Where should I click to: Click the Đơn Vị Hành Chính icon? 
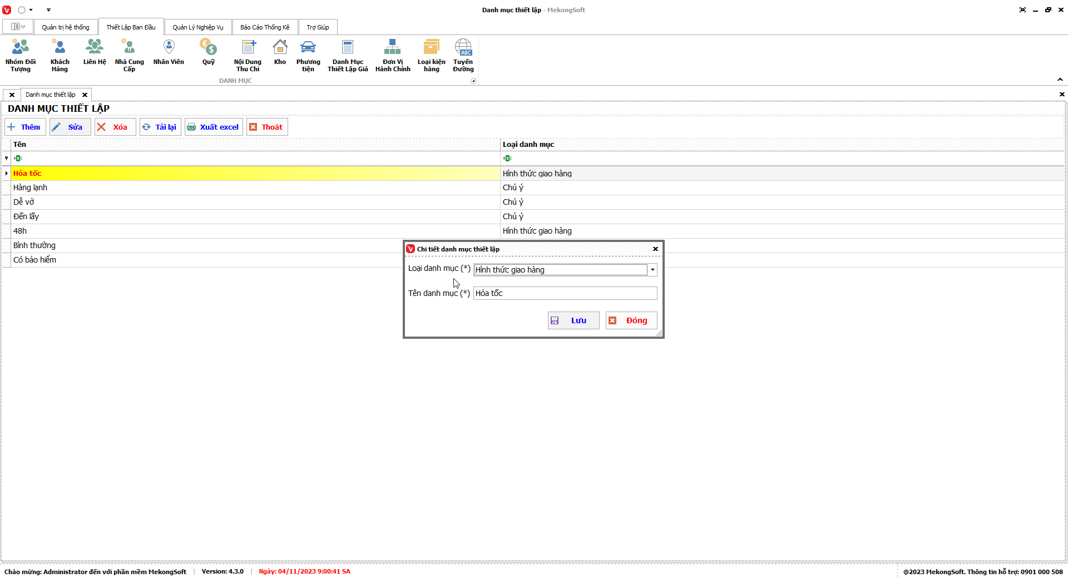pos(393,55)
